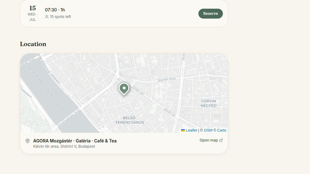The height and width of the screenshot is (174, 310).
Task: Click the Ukrainian flag icon in map attribution
Action: (183, 130)
